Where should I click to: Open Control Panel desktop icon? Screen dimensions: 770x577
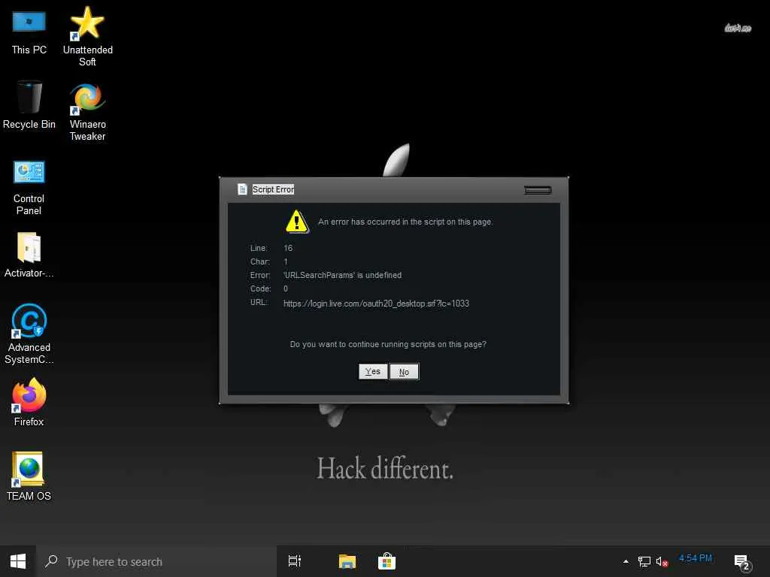pos(29,188)
